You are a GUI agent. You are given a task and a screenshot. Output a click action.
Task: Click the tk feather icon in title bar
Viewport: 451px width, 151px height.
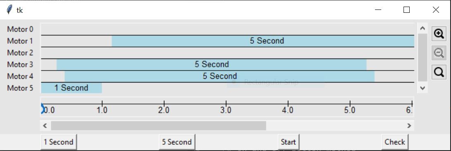9,10
